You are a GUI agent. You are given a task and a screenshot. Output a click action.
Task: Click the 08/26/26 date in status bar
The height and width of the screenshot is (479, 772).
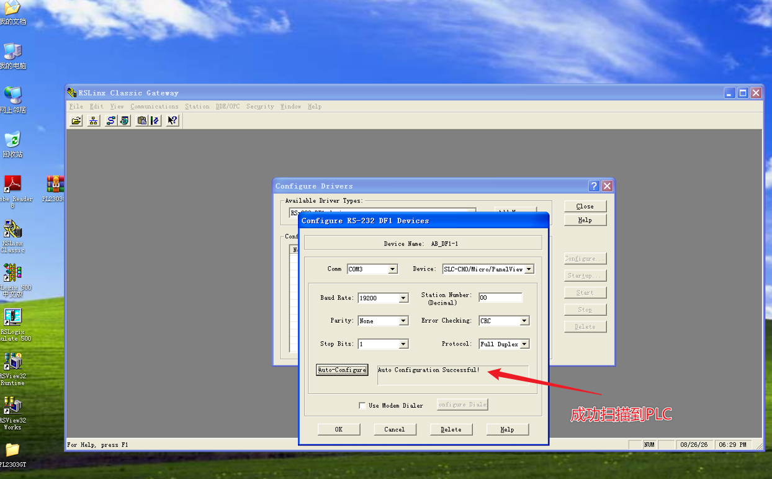pyautogui.click(x=694, y=445)
